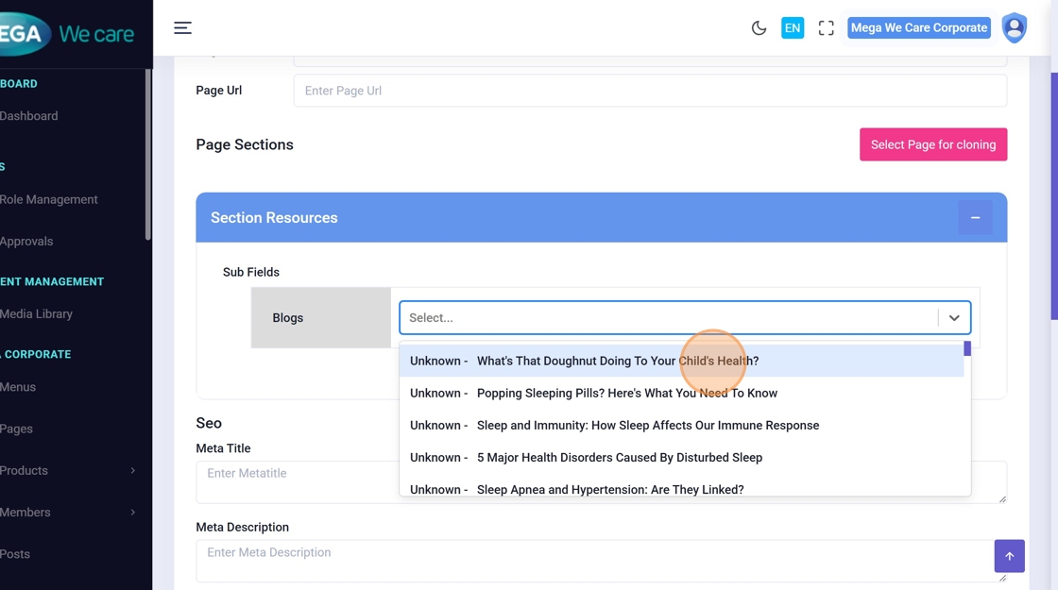Toggle the Blogs dropdown chevron
This screenshot has width=1058, height=590.
point(954,318)
